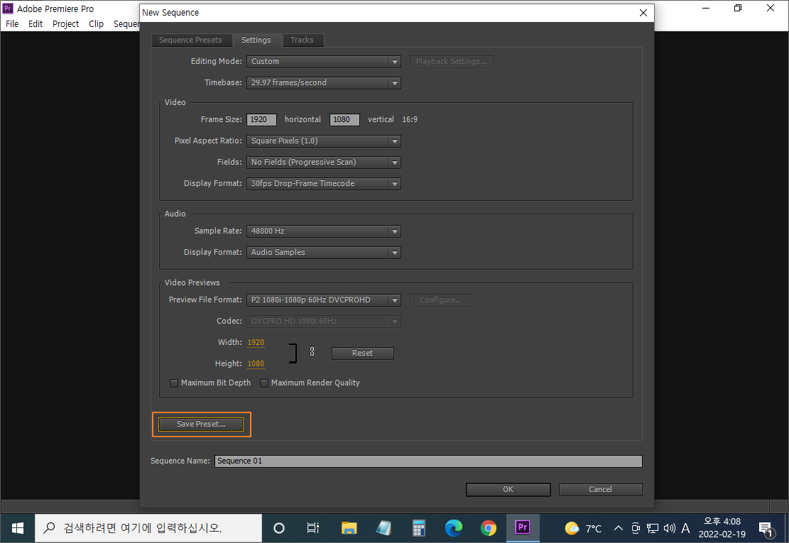
Task: Switch to the Sequence Presets tab
Action: point(191,40)
